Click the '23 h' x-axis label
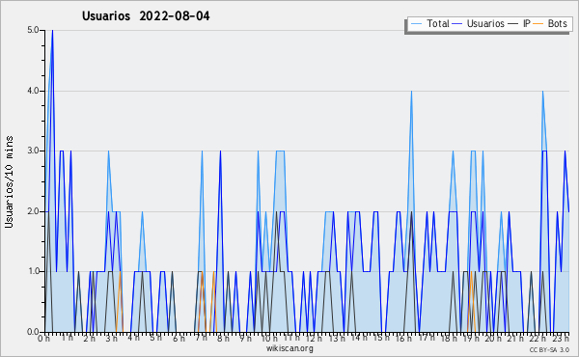This screenshot has height=357, width=579. [x=561, y=338]
